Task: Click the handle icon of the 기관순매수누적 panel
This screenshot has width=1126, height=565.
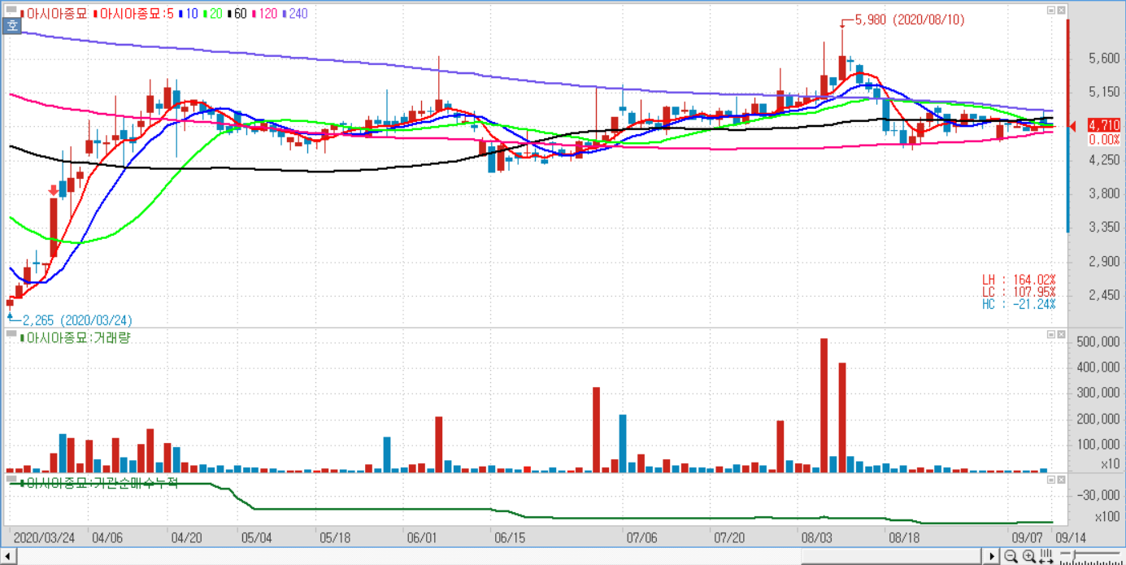Action: click(11, 479)
